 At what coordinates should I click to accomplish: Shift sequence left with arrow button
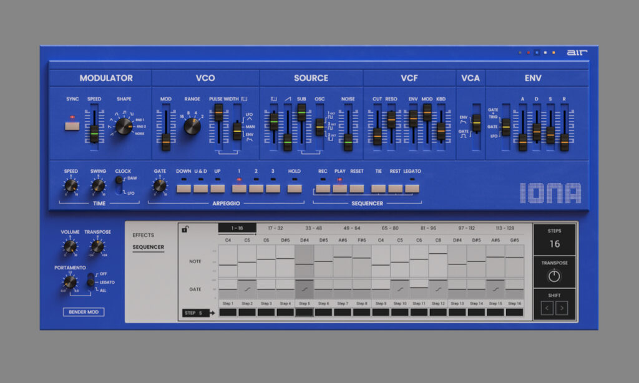(547, 308)
